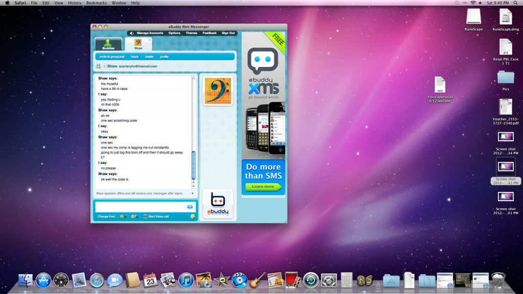Mute sounds with the eBuddy speaker icon

coord(131,33)
